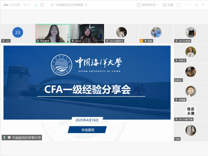Click the speaker layout icon
208x156 pixels.
(x=139, y=5)
